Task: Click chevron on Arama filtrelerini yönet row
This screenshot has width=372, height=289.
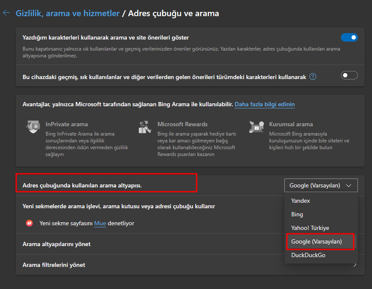Action: 355,265
